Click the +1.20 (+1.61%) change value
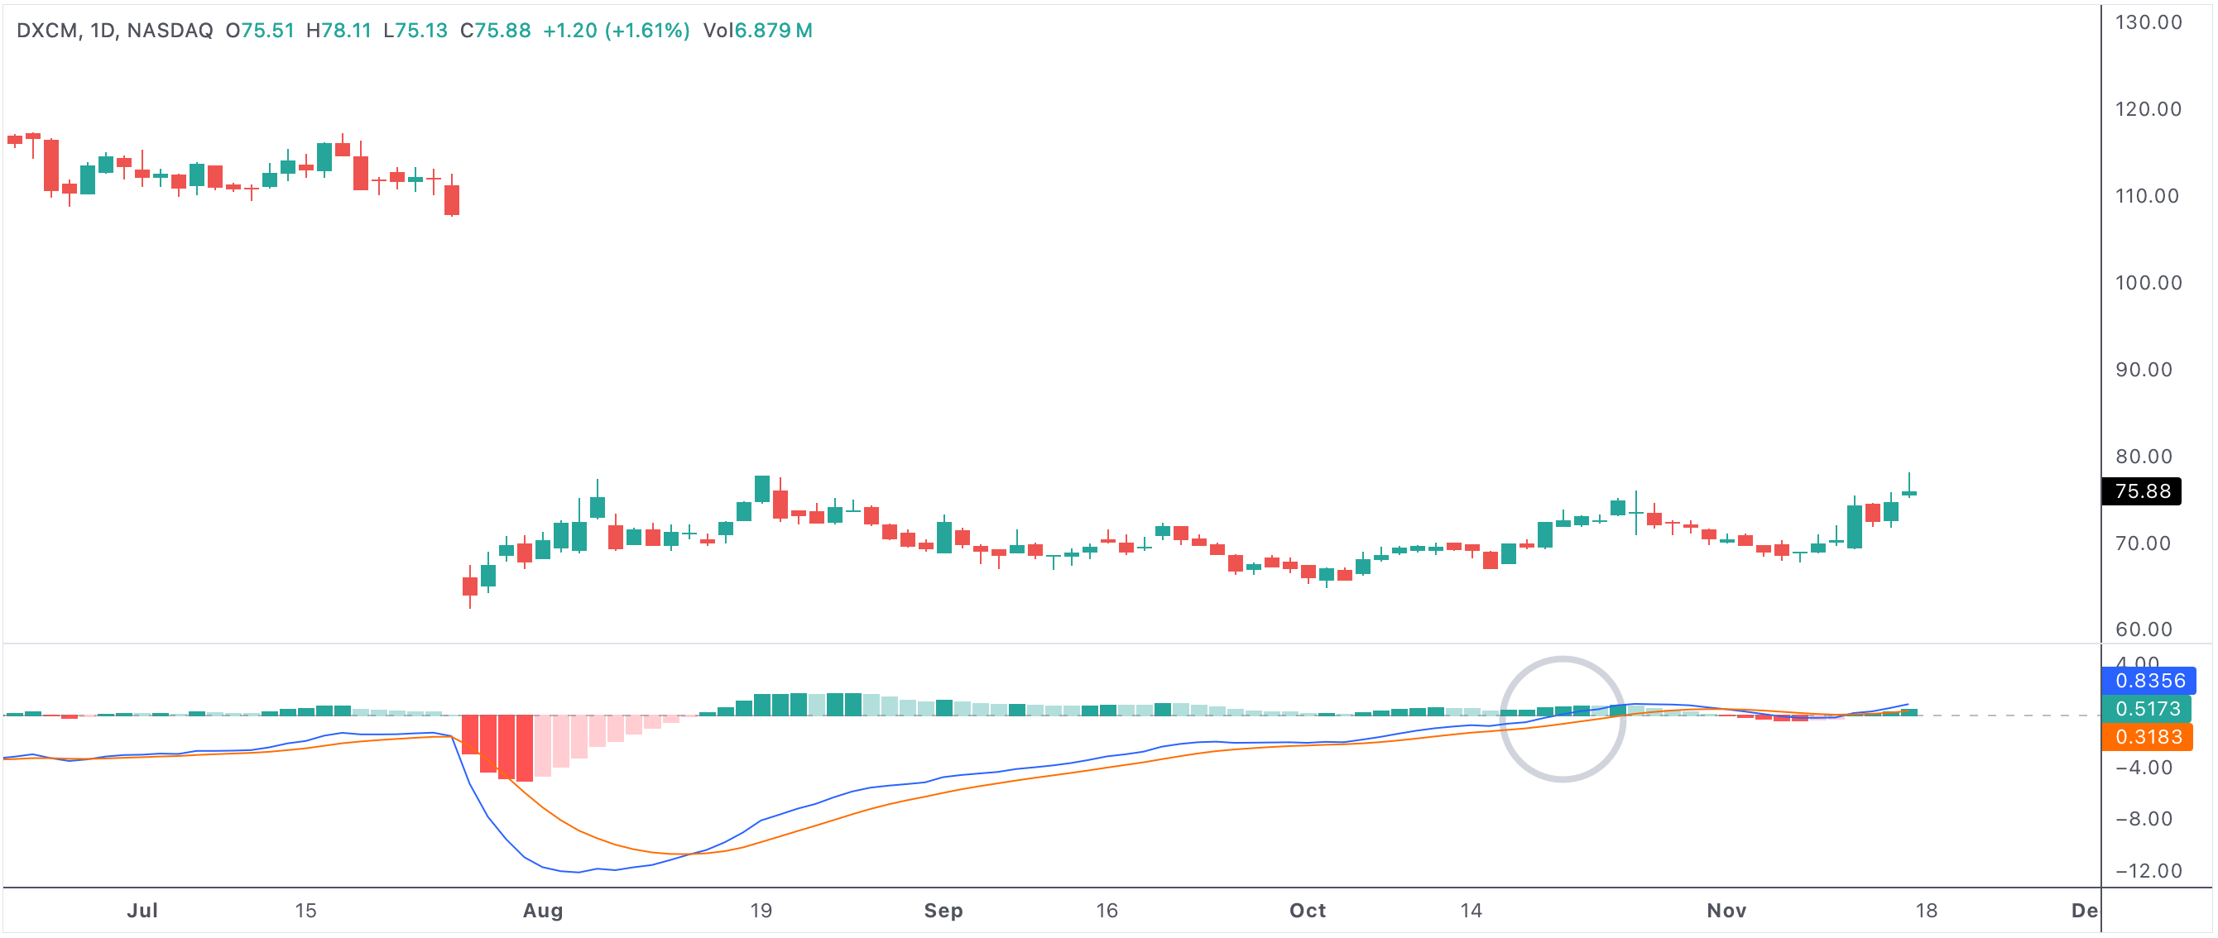This screenshot has width=2218, height=938. click(x=617, y=30)
